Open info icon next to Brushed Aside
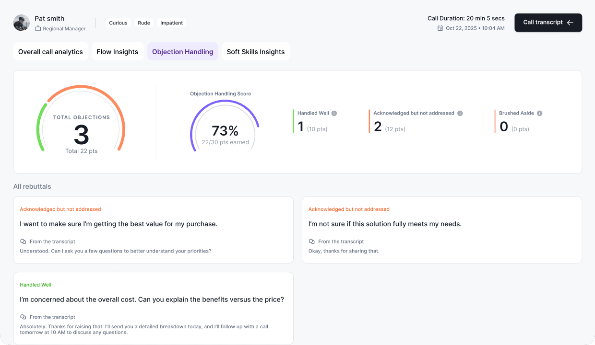 click(539, 114)
